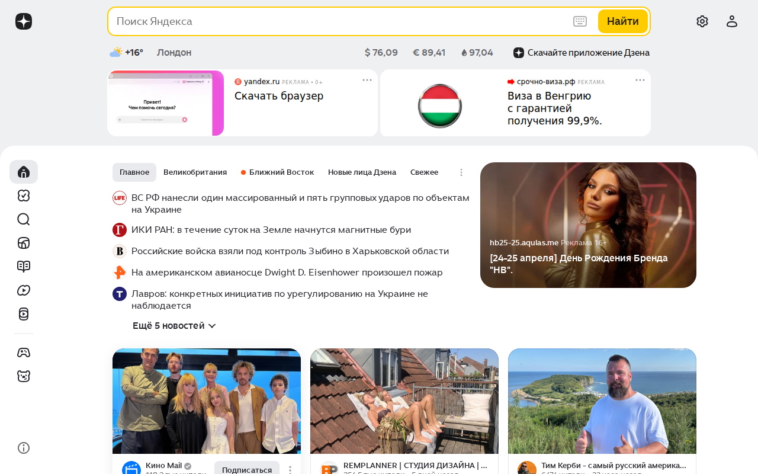The image size is (758, 474).
Task: Open the "Ближний Восток" tab
Action: pyautogui.click(x=277, y=172)
